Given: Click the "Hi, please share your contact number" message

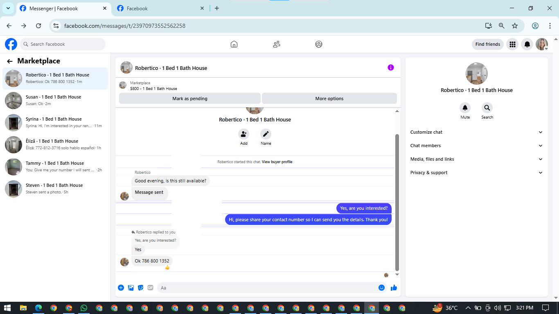Looking at the screenshot, I should (x=308, y=220).
